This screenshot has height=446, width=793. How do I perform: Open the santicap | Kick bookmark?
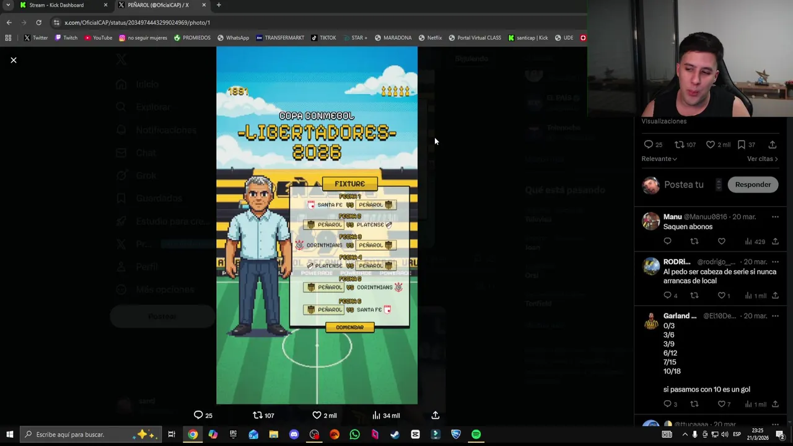click(528, 38)
